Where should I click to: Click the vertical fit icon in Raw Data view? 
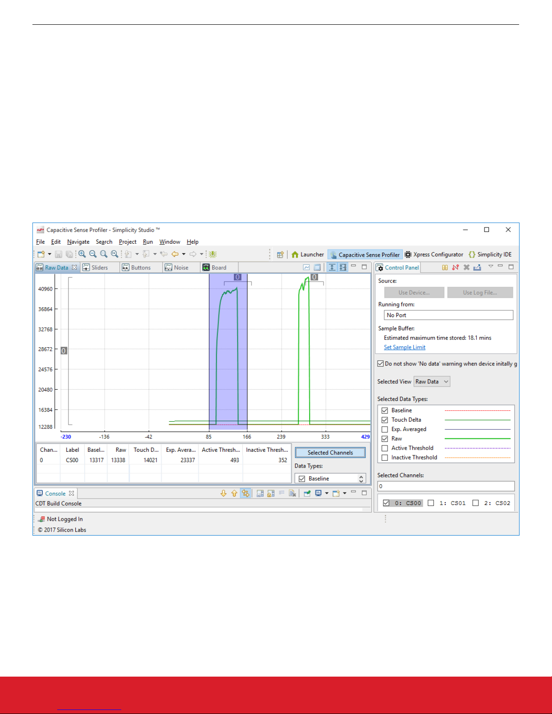click(x=332, y=267)
